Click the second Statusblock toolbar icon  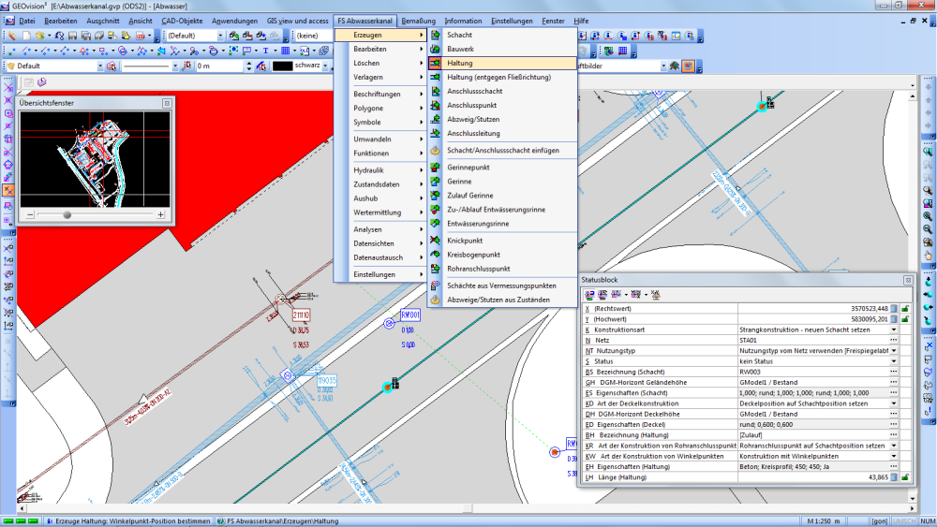coord(602,294)
